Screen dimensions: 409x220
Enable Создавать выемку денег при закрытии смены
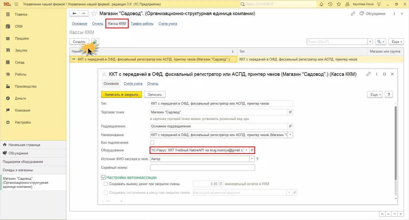(x=106, y=184)
